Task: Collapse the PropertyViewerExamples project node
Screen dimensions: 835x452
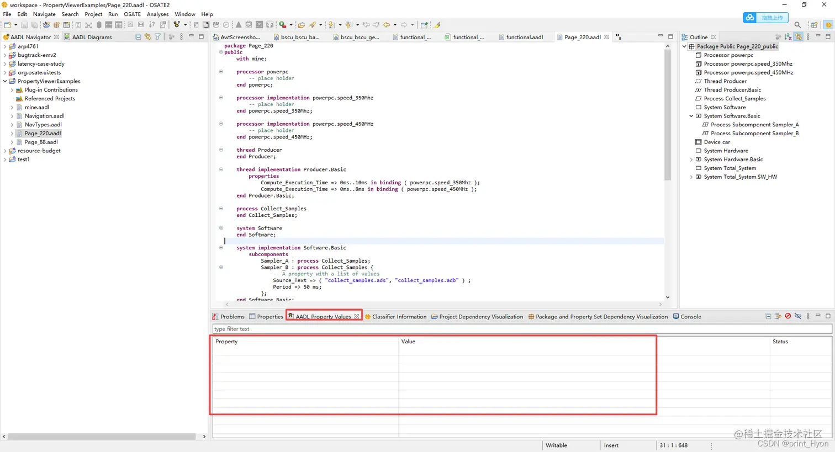Action: (x=5, y=81)
